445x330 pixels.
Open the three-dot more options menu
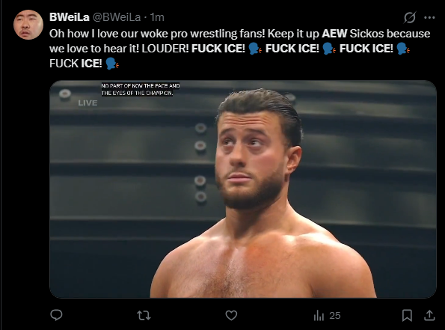tap(429, 18)
